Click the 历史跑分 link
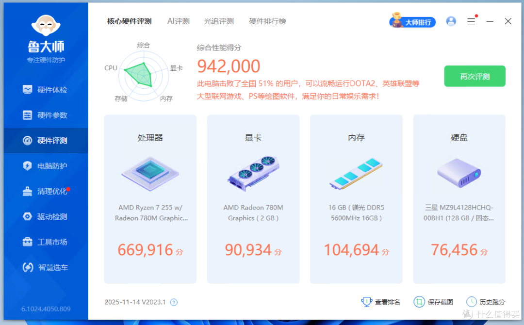The width and height of the screenshot is (524, 325). (x=486, y=302)
